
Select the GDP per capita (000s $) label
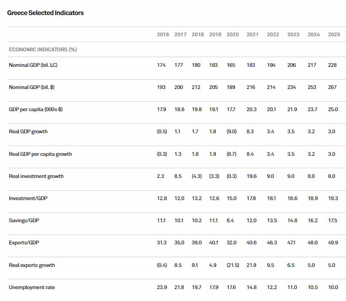pos(35,109)
